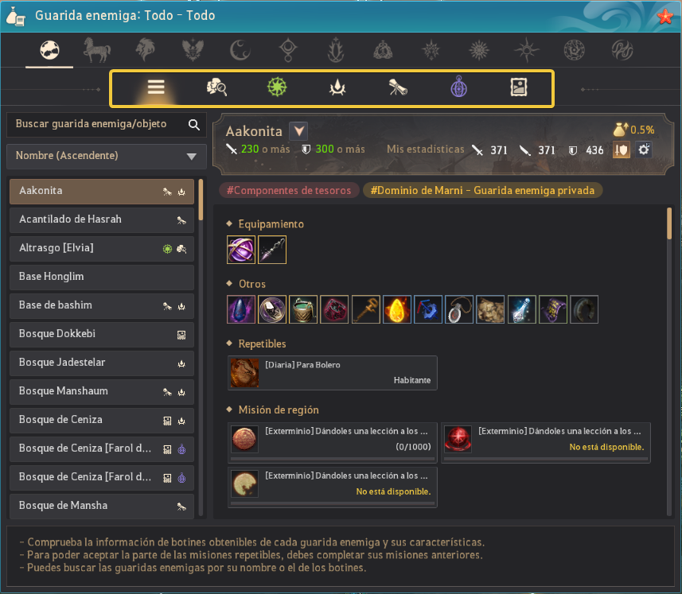Click the #Componentes de tesoros tag
Viewport: 682px width, 594px height.
(x=289, y=190)
